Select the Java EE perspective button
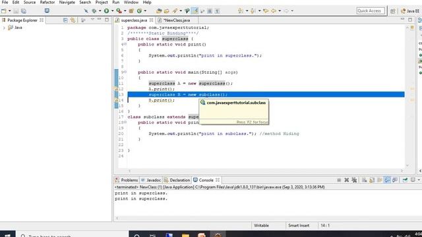 410,11
